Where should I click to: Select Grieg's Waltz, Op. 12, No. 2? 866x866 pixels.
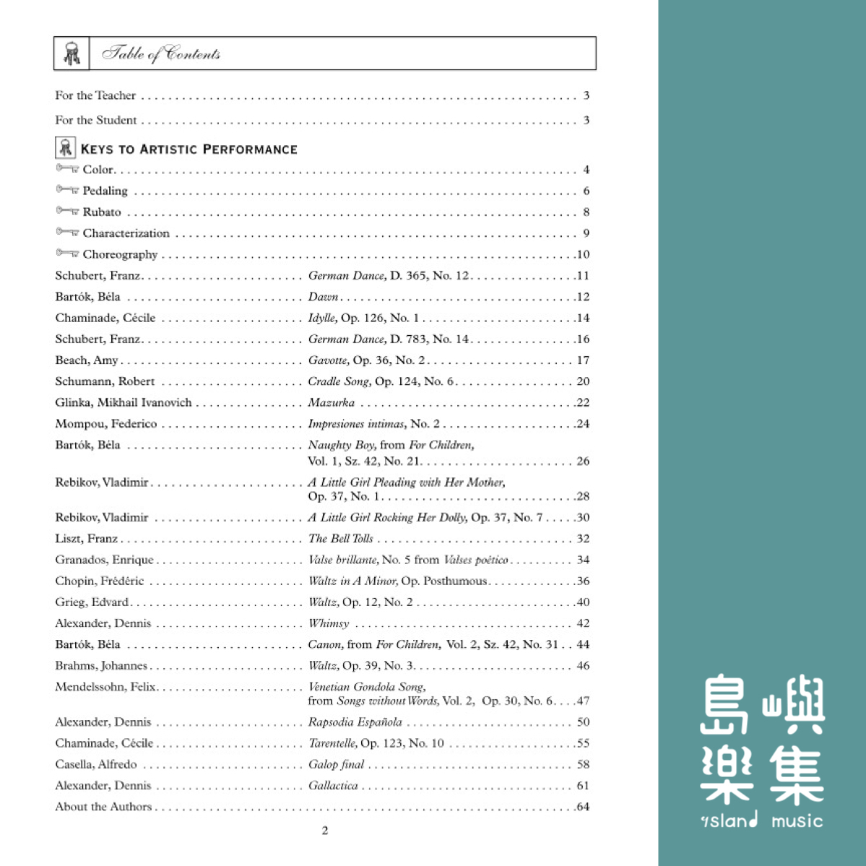[360, 602]
